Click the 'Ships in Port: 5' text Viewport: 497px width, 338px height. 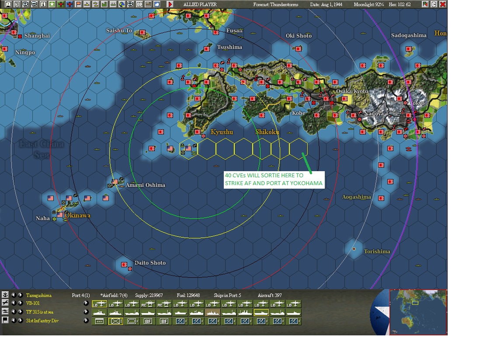[x=227, y=295]
